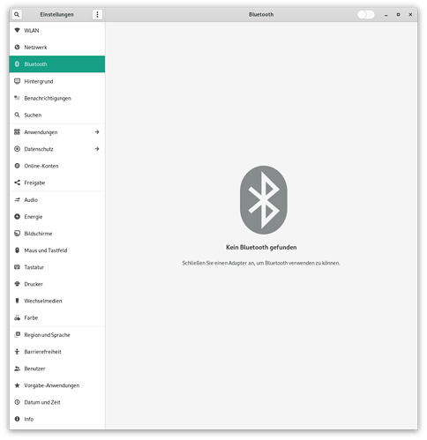Maximize the settings window
The image size is (427, 440).
coord(398,14)
